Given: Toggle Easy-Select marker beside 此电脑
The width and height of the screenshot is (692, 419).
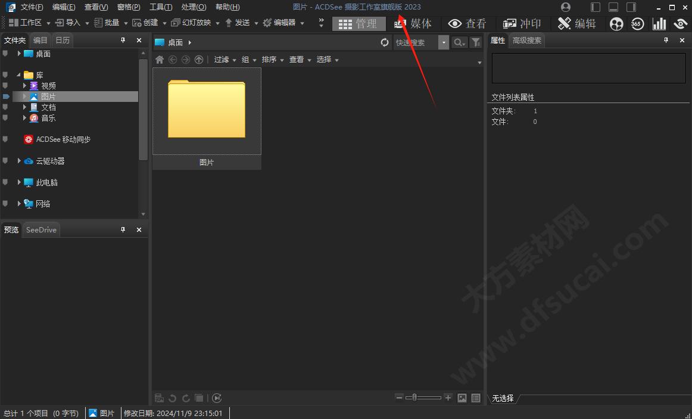Looking at the screenshot, I should (x=5, y=182).
